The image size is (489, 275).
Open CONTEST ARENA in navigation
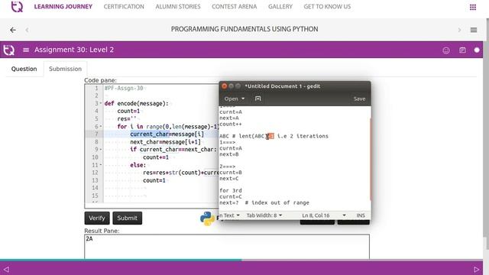click(x=235, y=7)
